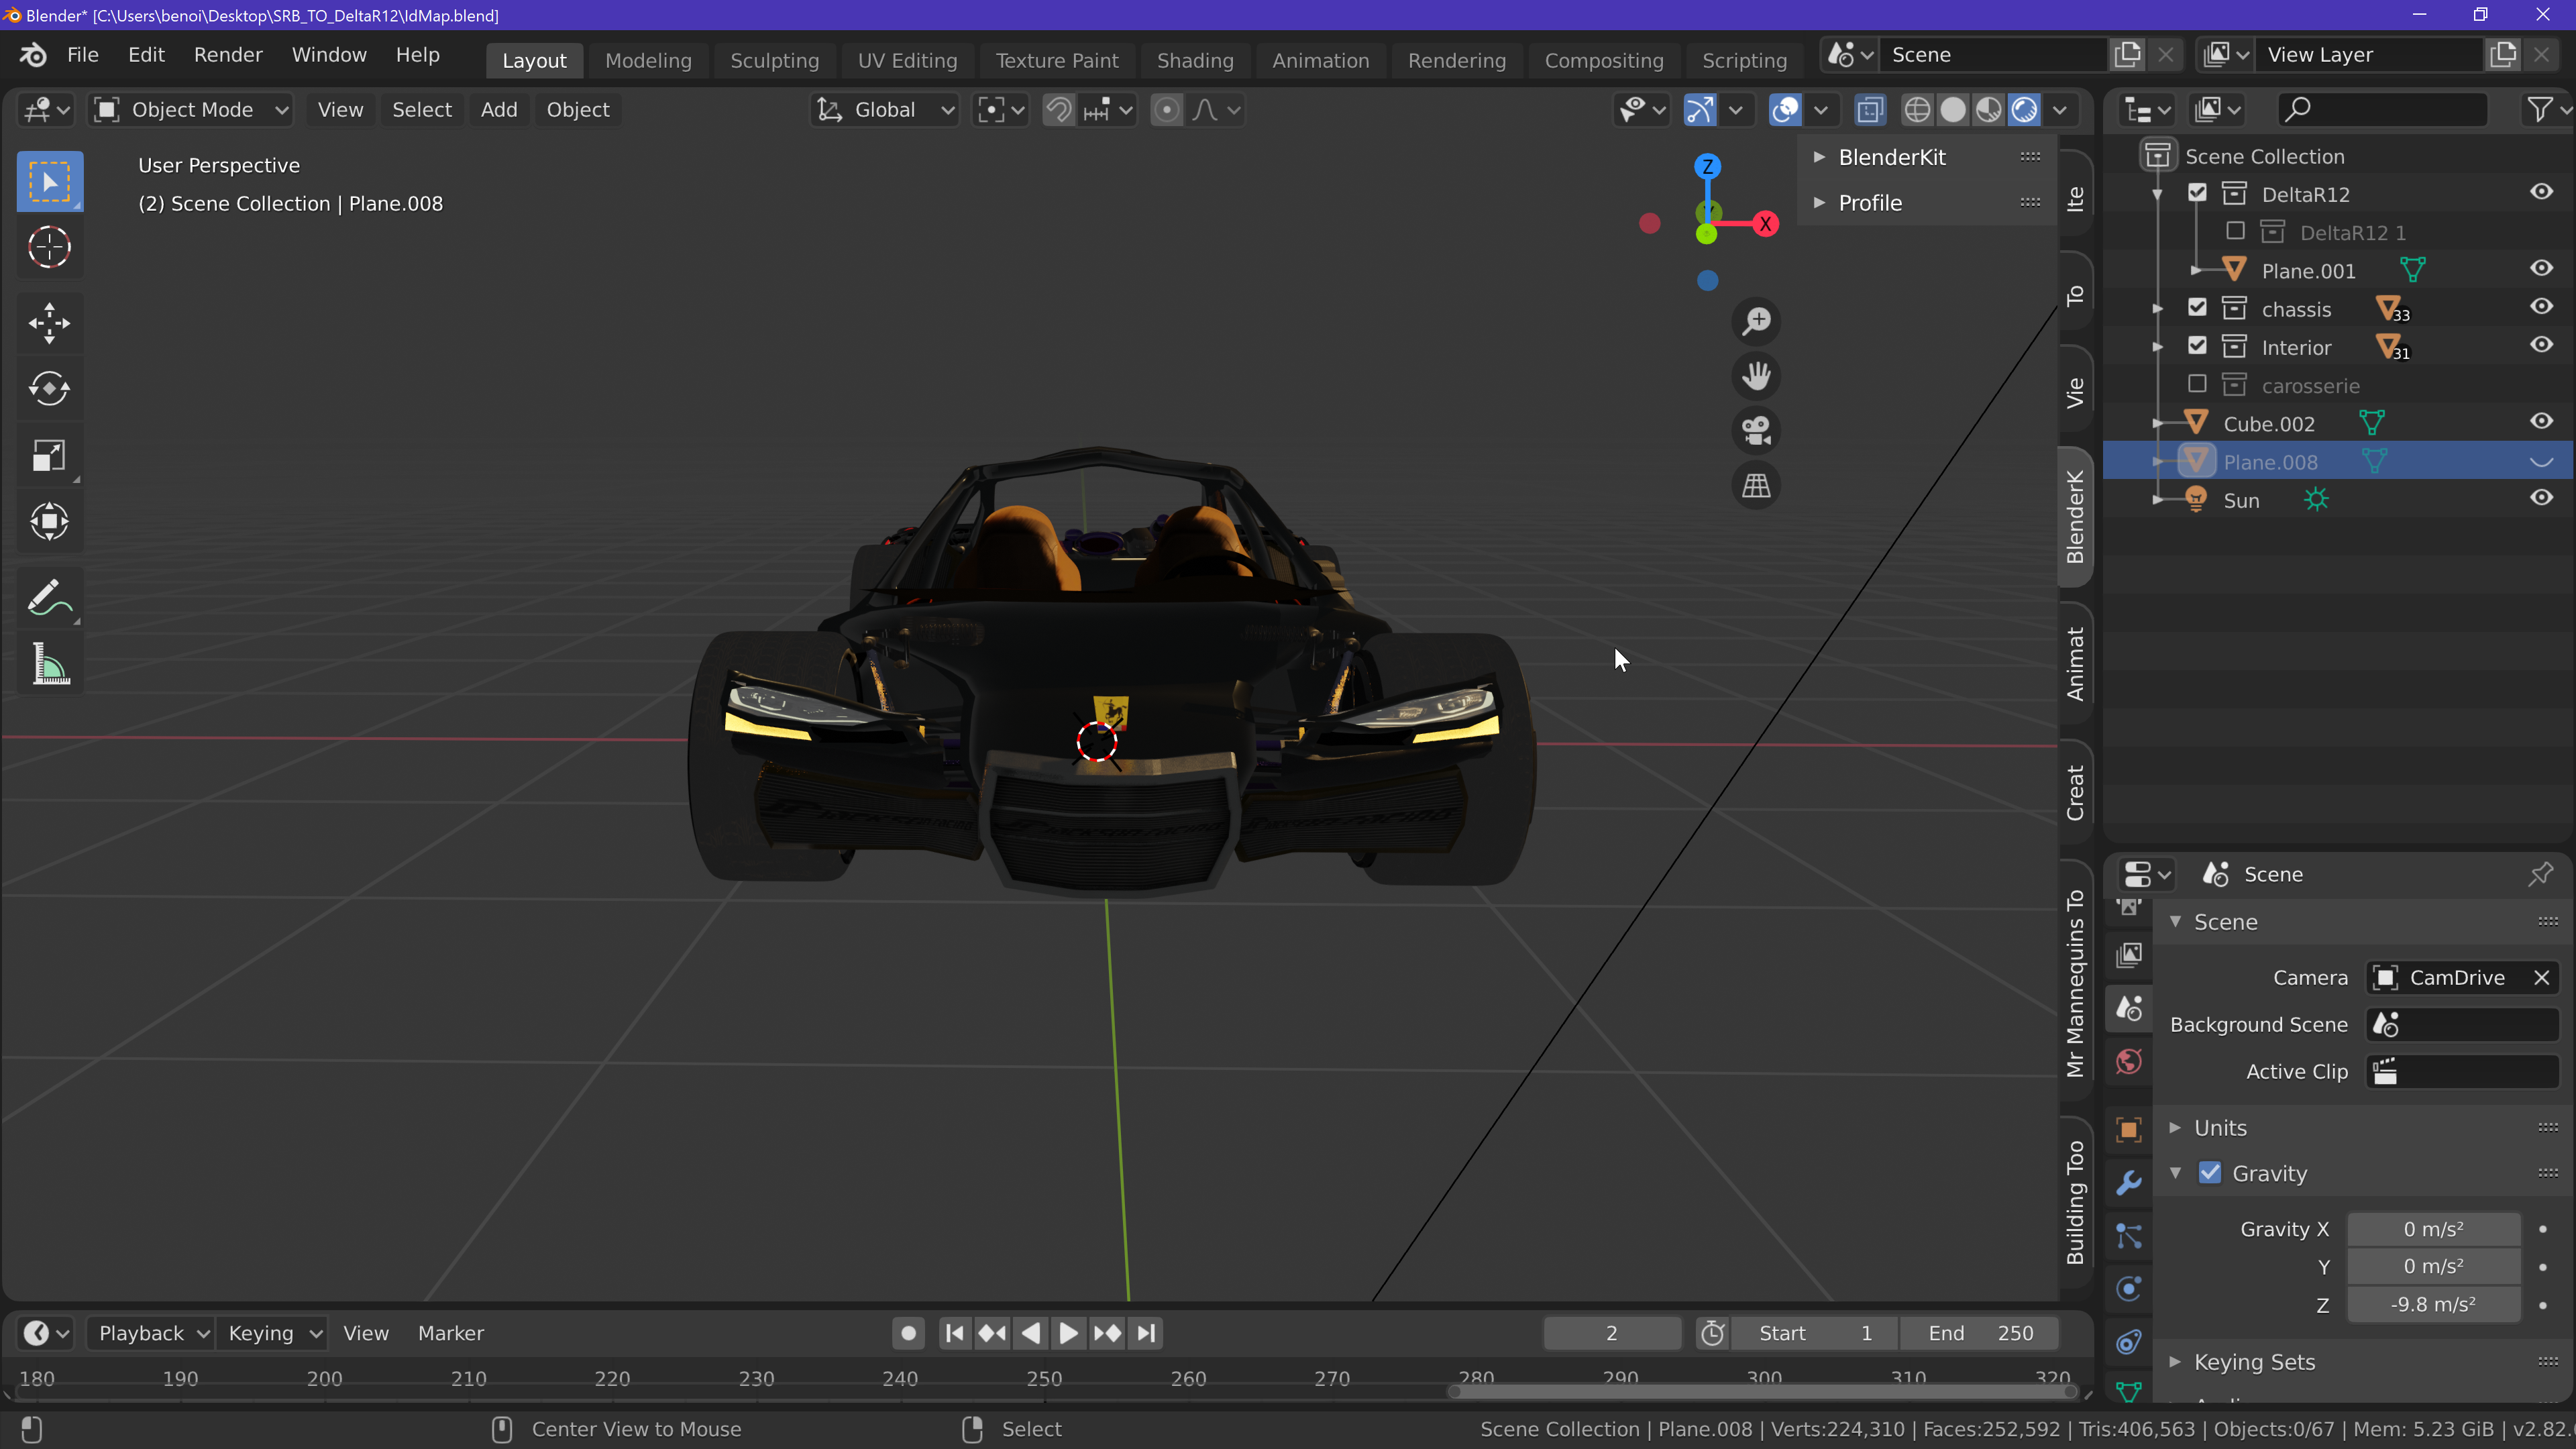Open the Object Mode dropdown
Image resolution: width=2576 pixels, height=1449 pixels.
191,110
